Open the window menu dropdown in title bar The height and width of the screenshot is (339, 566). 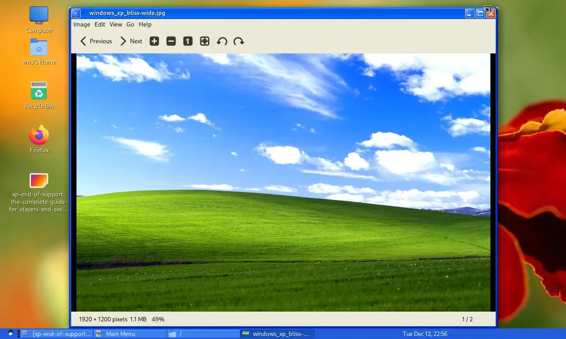tap(76, 13)
